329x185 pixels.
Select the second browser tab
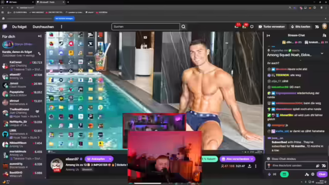[50, 2]
